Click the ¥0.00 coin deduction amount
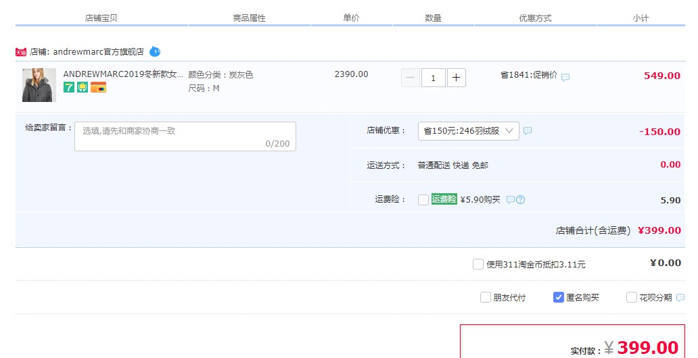The width and height of the screenshot is (698, 358). pyautogui.click(x=666, y=263)
